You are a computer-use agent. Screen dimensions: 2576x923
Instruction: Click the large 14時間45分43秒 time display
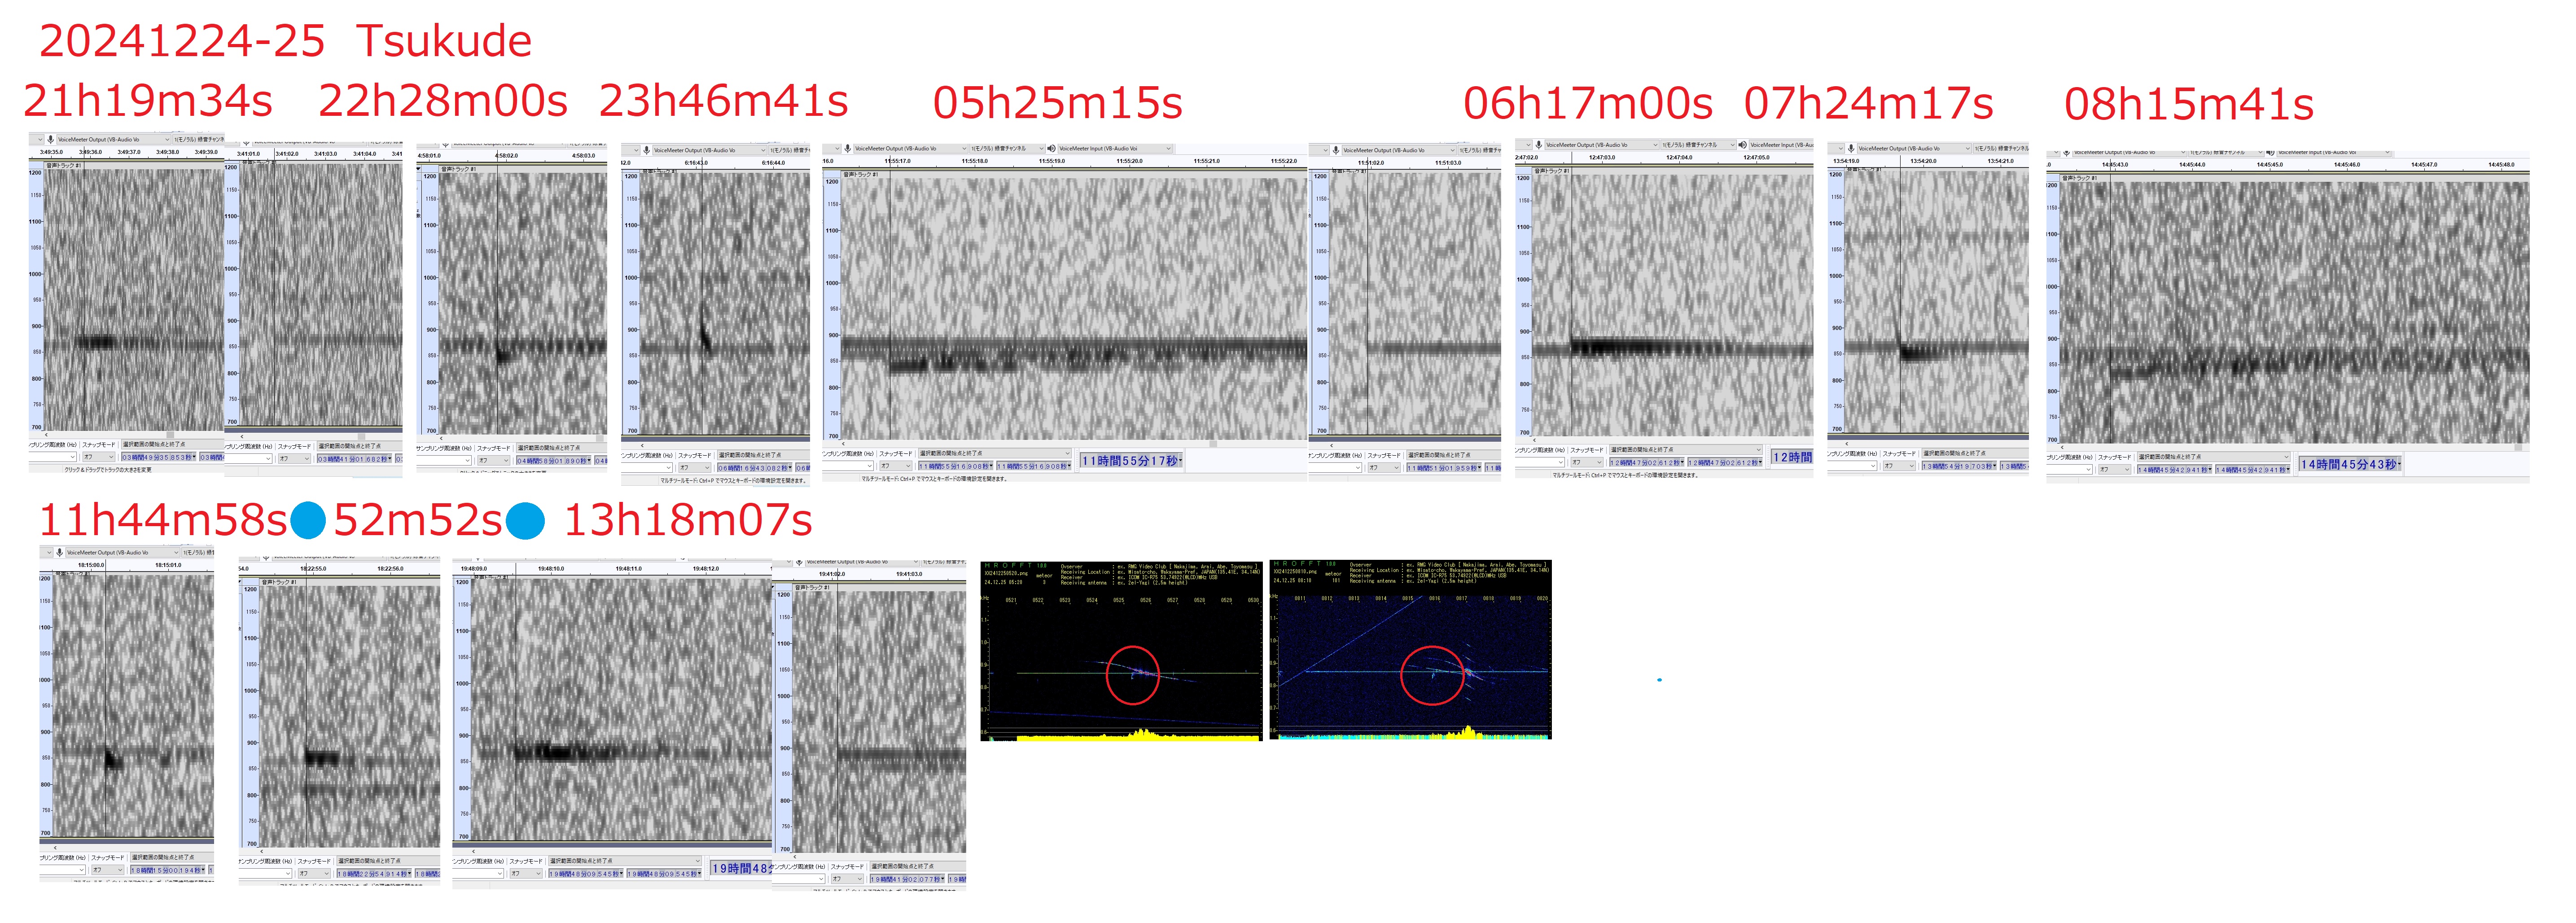click(x=2349, y=464)
